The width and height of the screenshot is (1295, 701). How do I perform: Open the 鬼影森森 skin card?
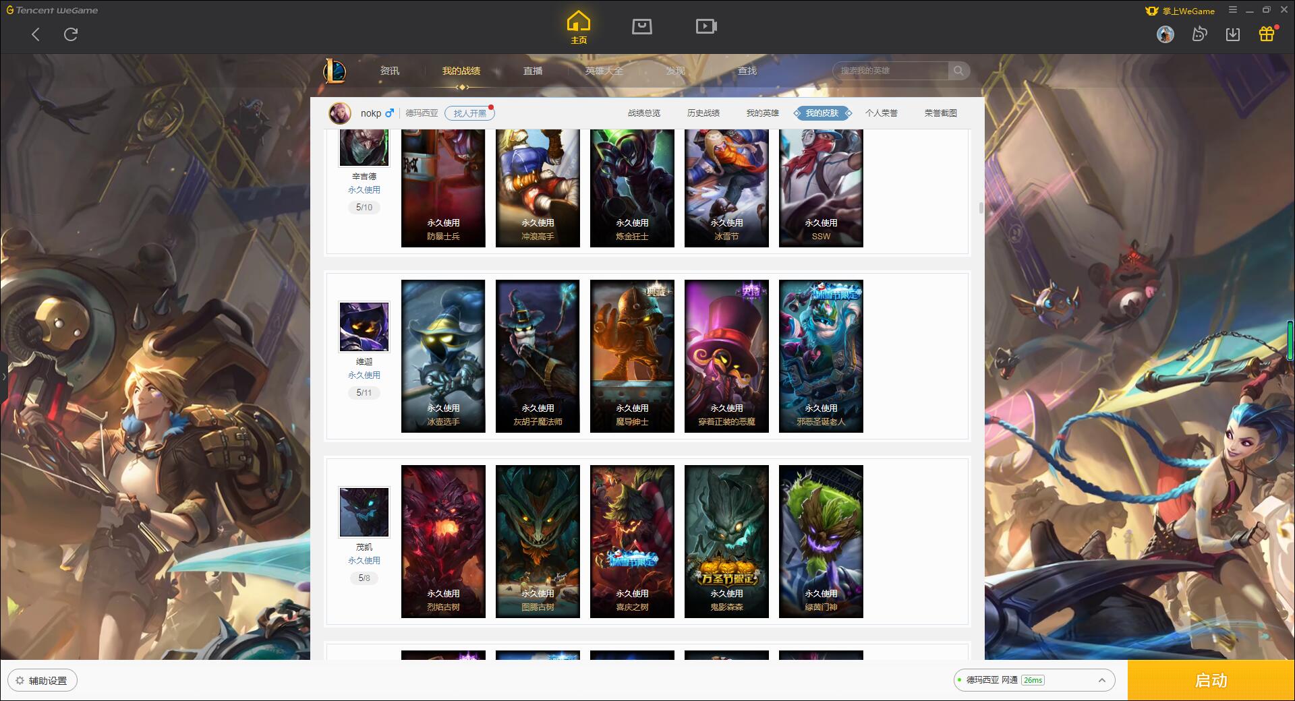click(726, 541)
